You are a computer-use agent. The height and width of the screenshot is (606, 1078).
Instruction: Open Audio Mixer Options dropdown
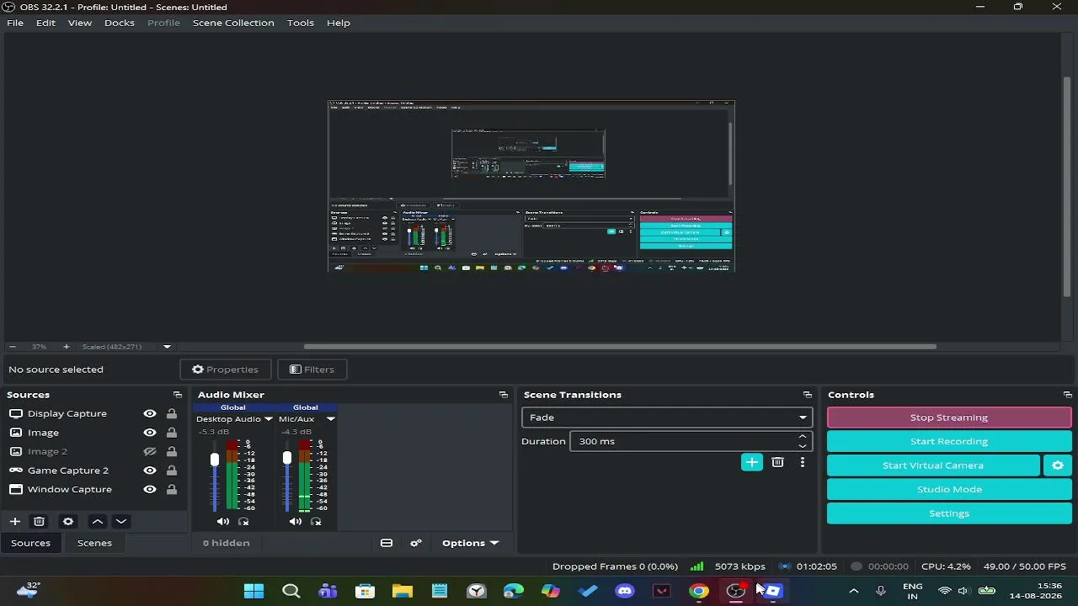tap(470, 543)
